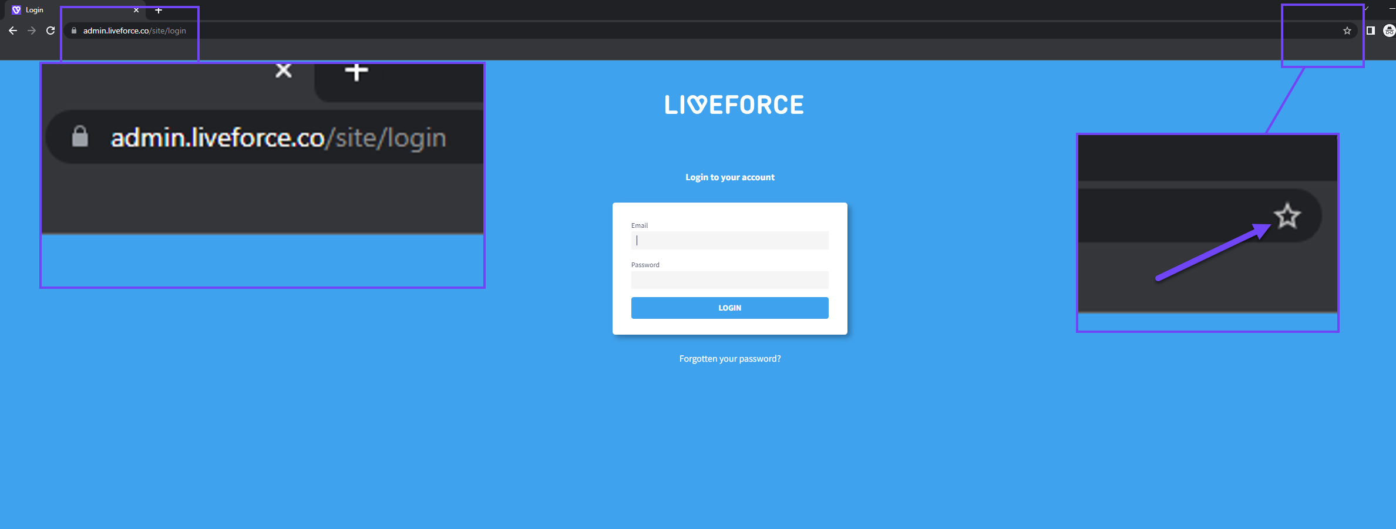The height and width of the screenshot is (529, 1396).
Task: Click the small padlock in the address bar
Action: [x=74, y=31]
